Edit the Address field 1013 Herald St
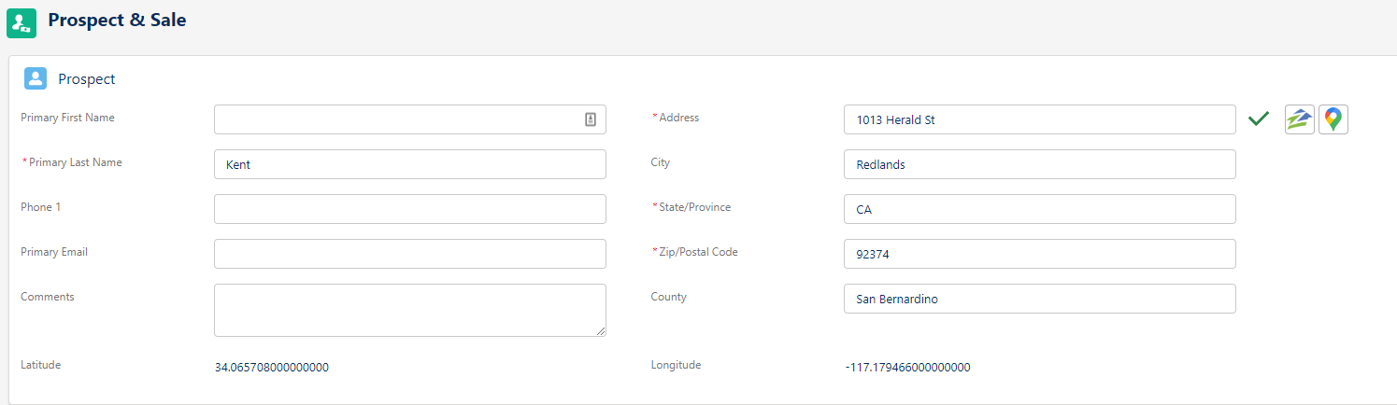Viewport: 1397px width, 405px height. (1040, 119)
